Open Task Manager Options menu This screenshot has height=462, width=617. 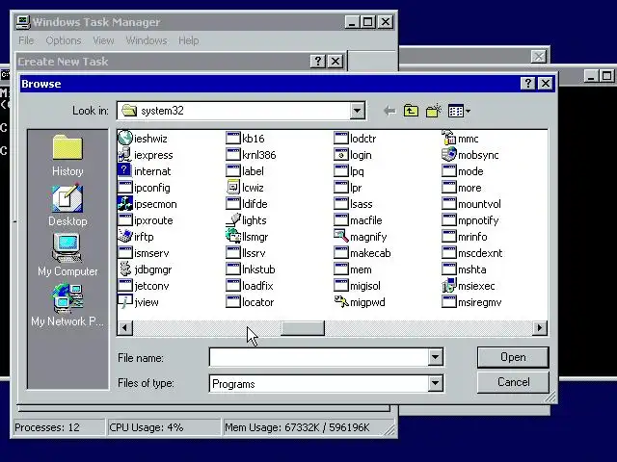tap(64, 40)
